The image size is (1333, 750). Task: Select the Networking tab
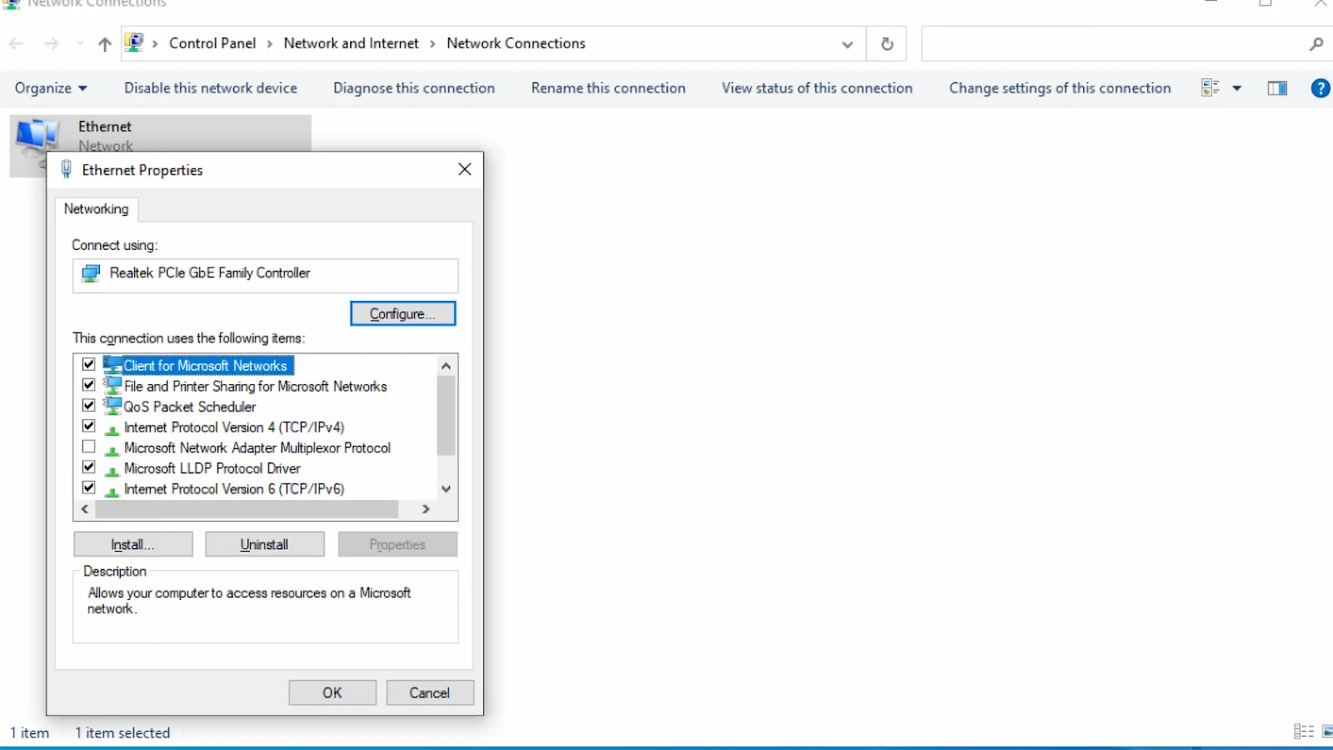click(97, 209)
